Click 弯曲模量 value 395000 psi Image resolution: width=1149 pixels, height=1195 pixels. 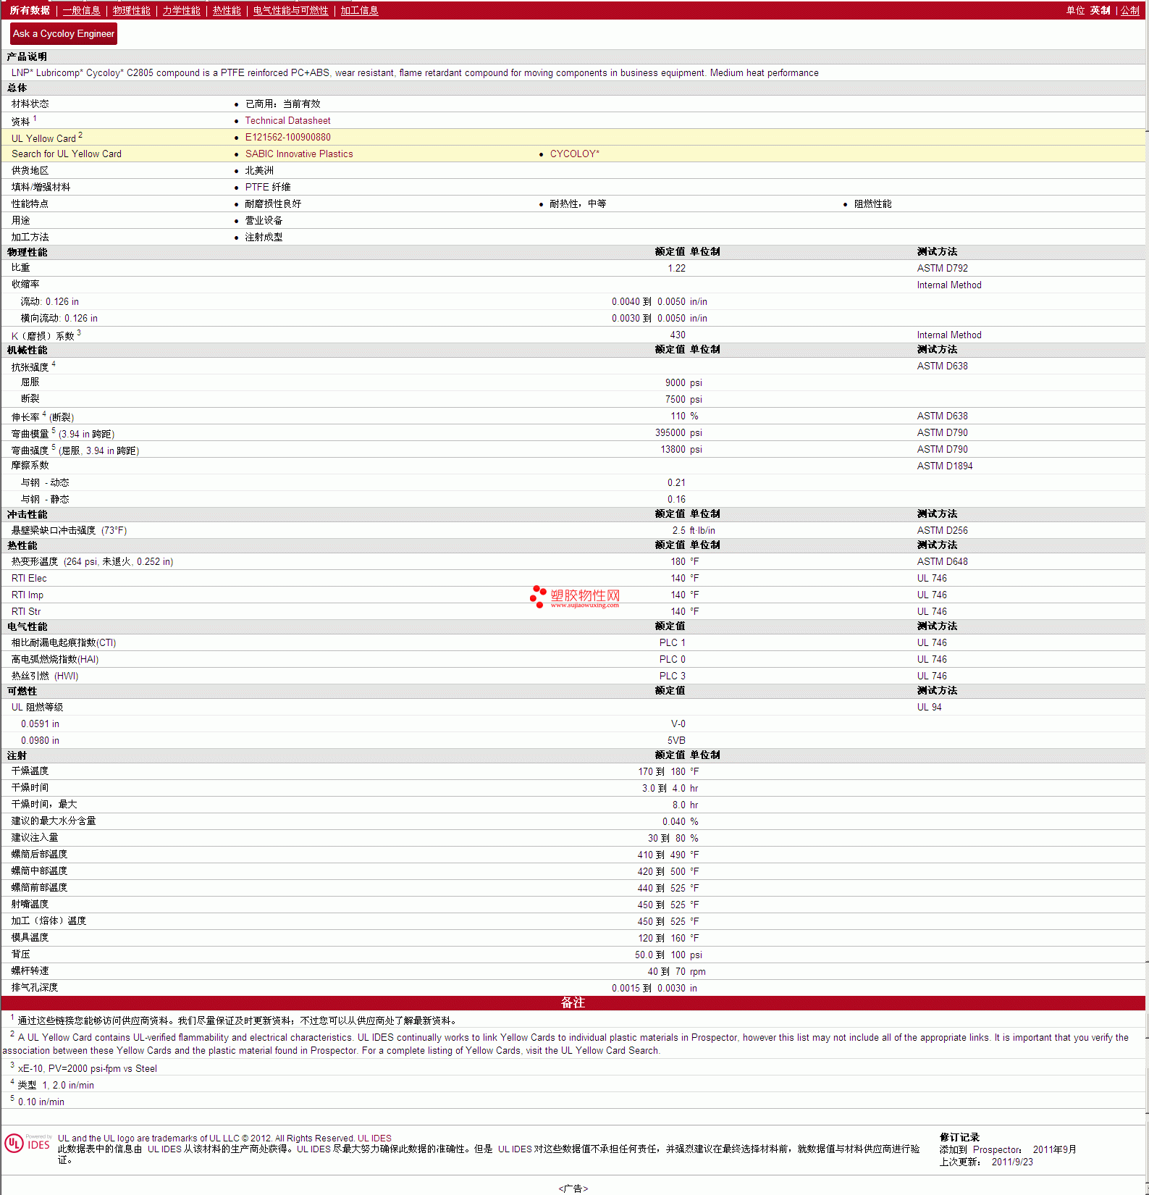[678, 433]
